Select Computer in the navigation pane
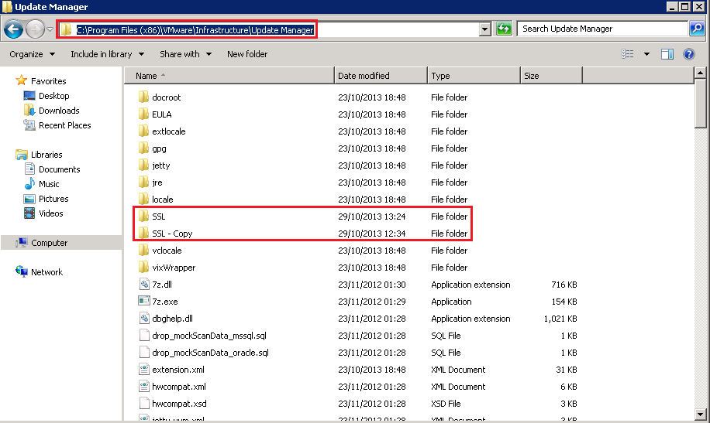The width and height of the screenshot is (710, 423). pos(49,243)
